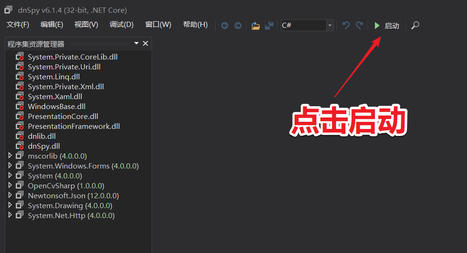The height and width of the screenshot is (253, 467).
Task: Expand the System.Drawing (4.0.0.0) node
Action: pyautogui.click(x=10, y=205)
